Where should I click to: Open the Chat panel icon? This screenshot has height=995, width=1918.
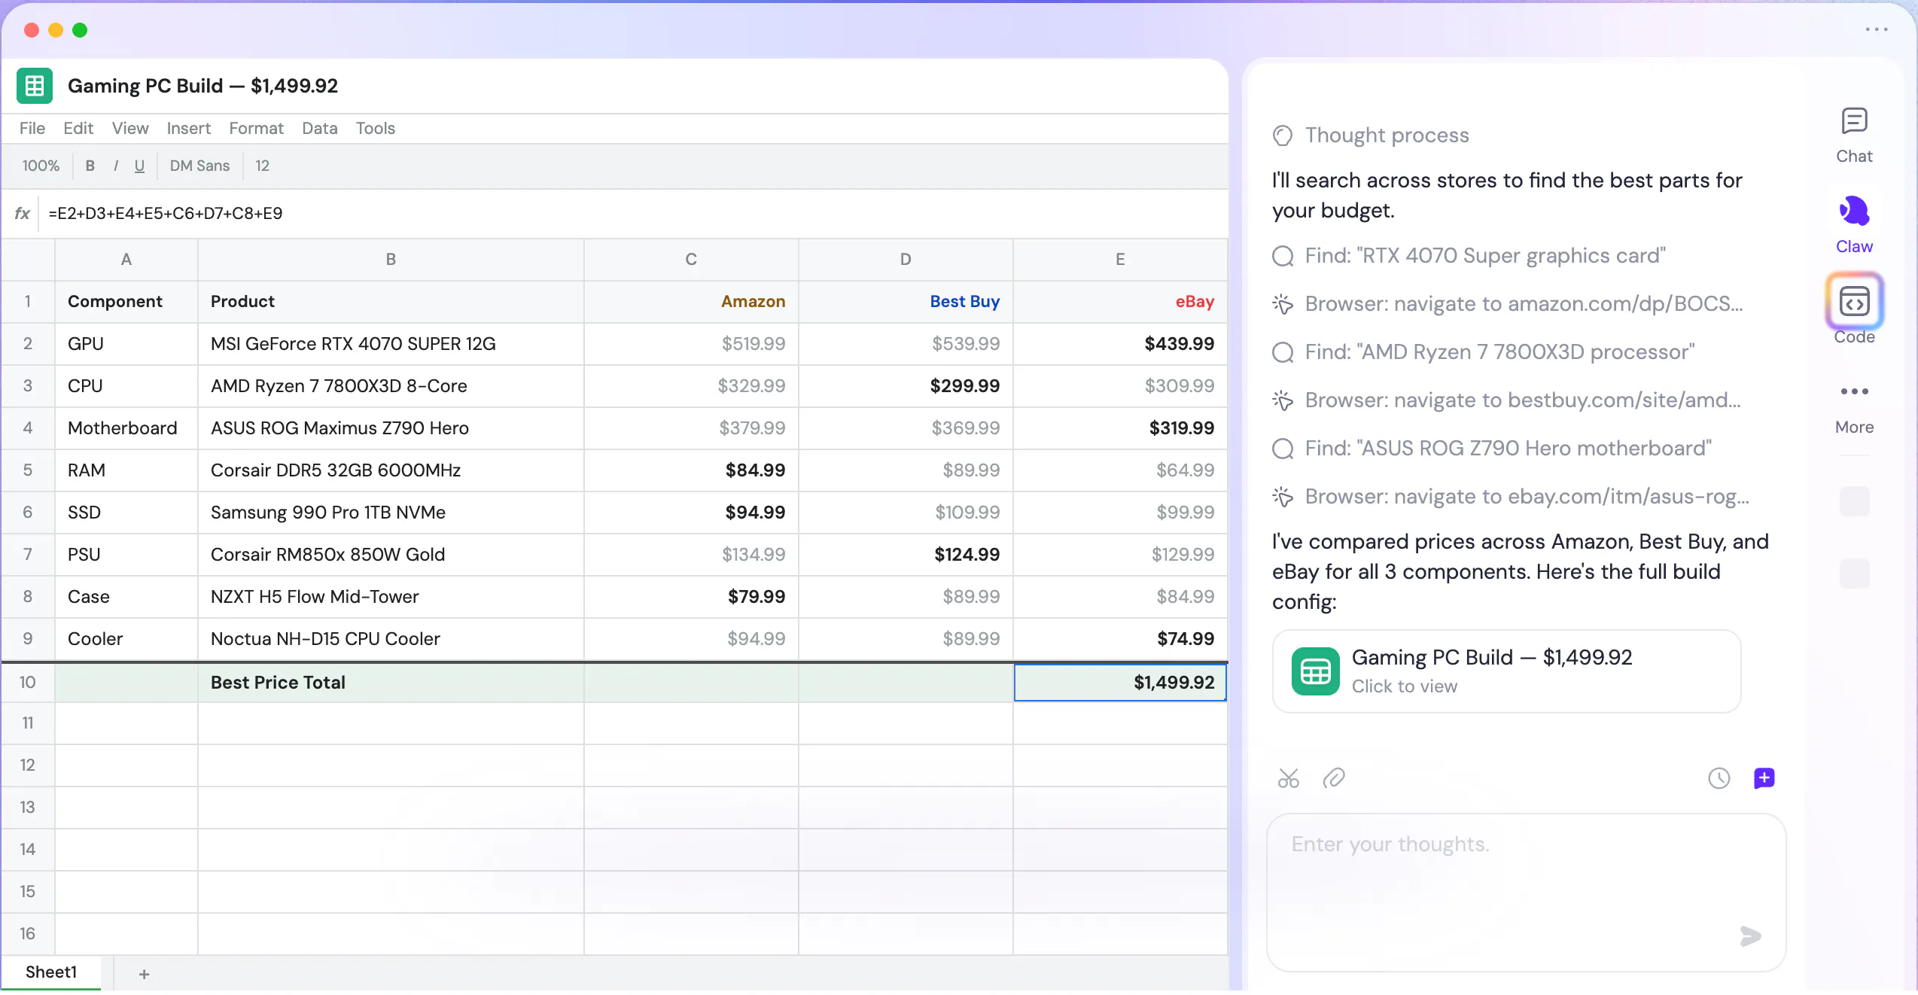[x=1854, y=121]
